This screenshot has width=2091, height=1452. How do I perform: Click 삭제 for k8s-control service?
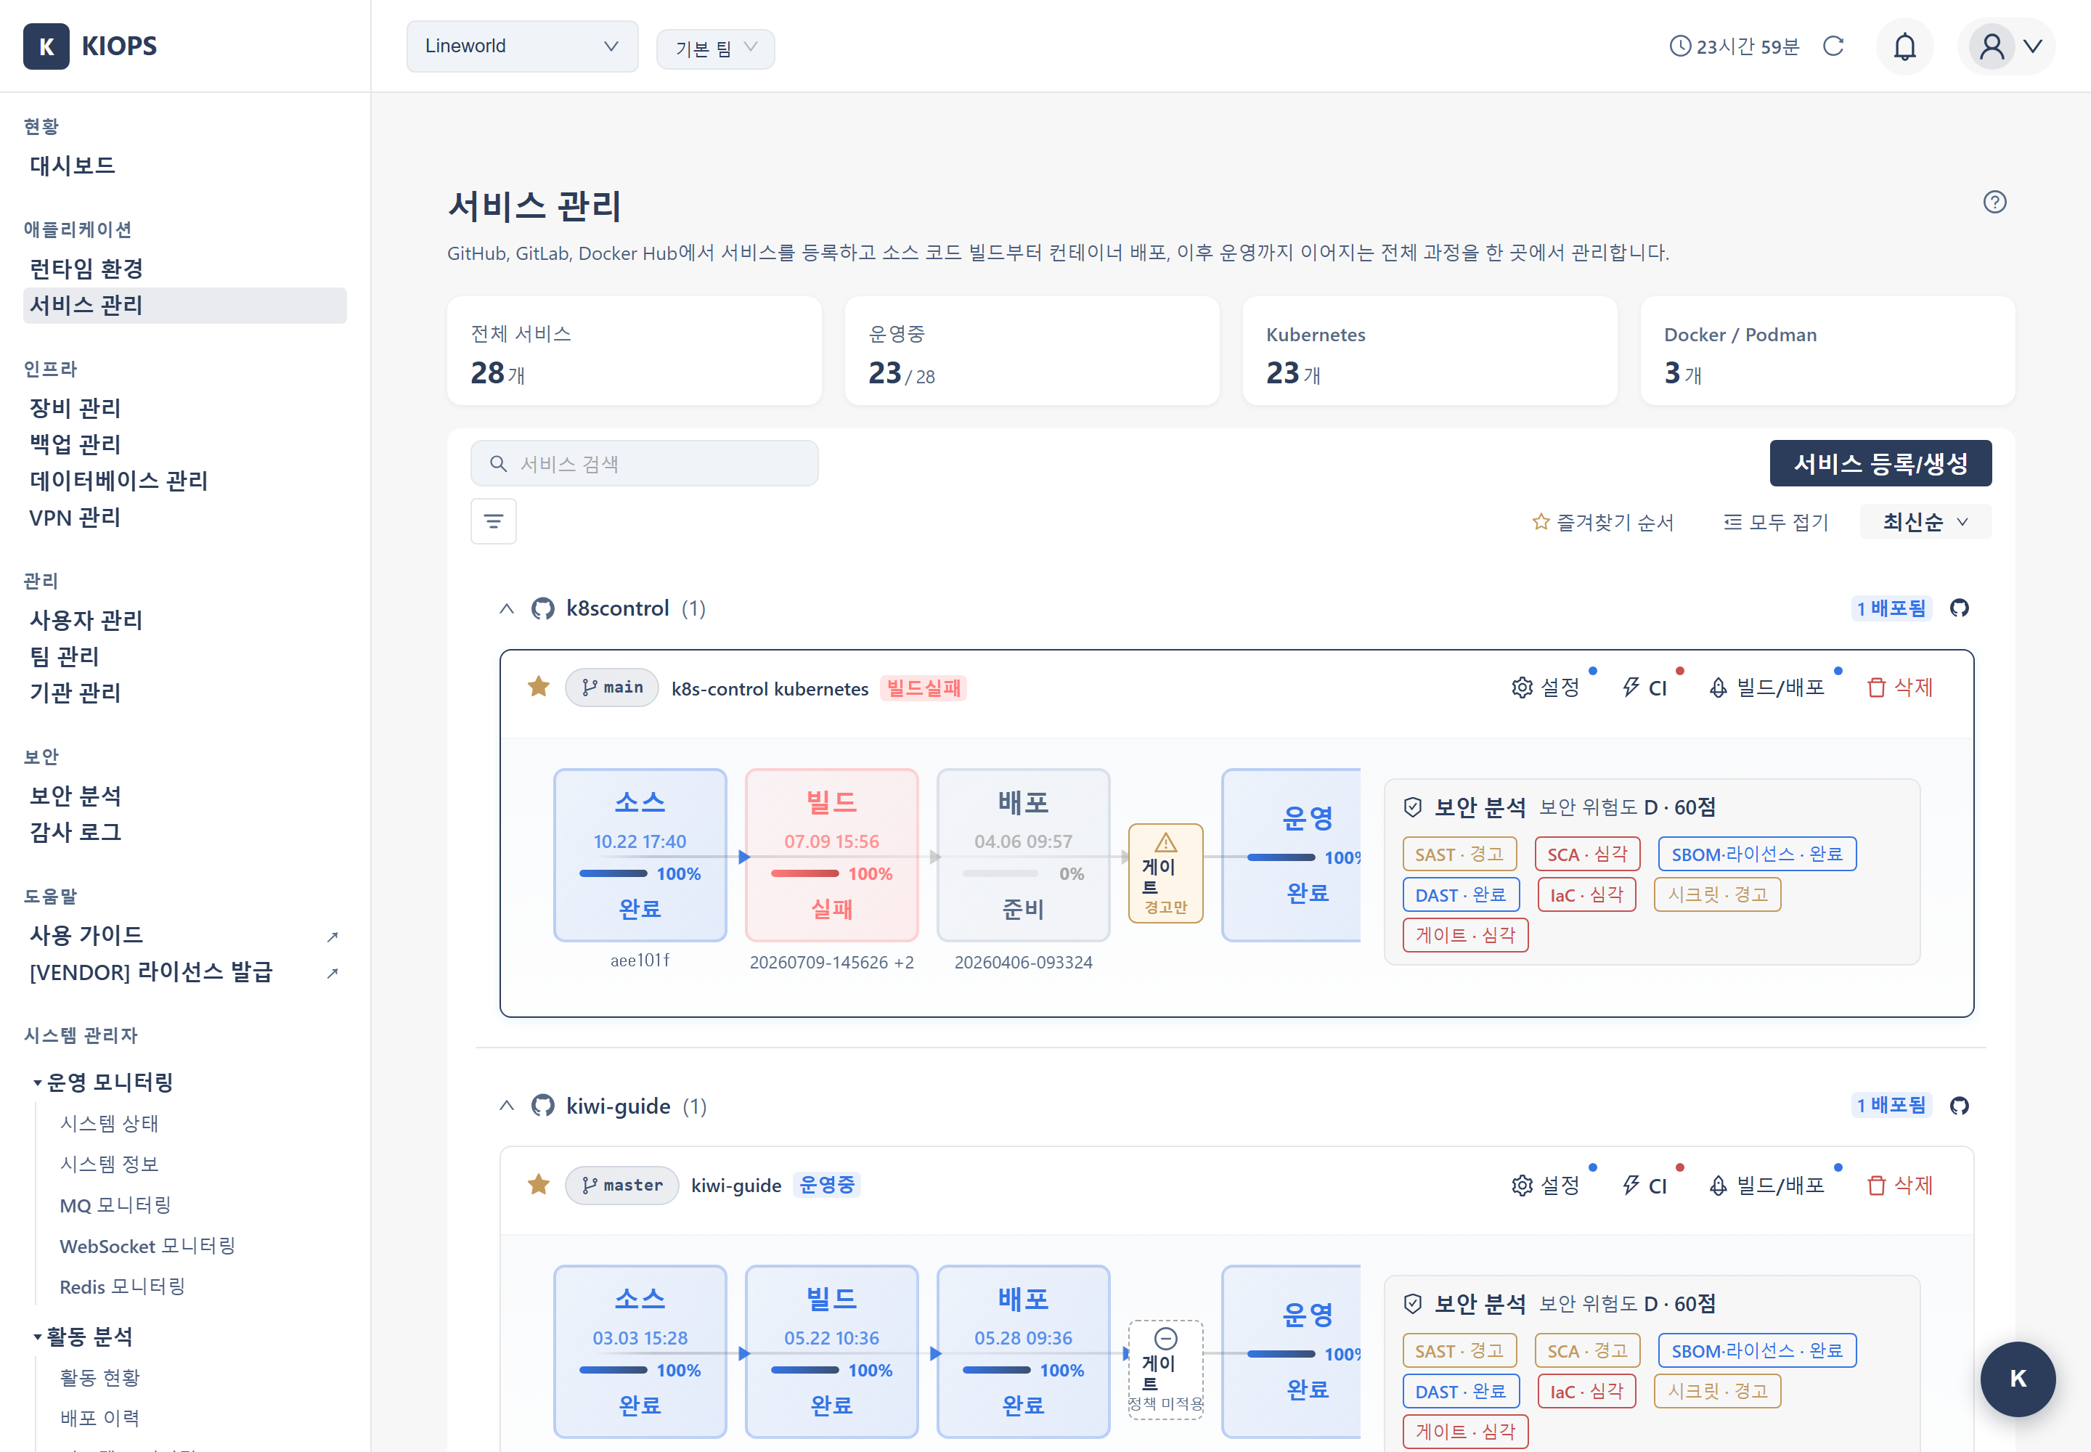click(x=1900, y=688)
